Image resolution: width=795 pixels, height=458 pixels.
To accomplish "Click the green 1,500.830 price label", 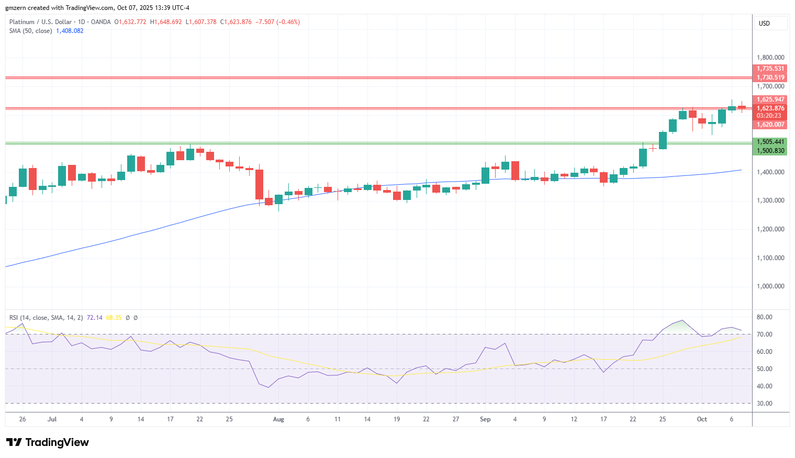I will (x=770, y=151).
